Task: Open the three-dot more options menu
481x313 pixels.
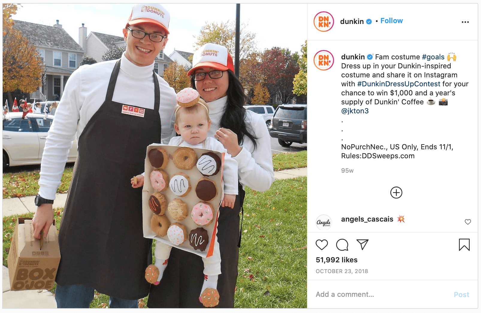Action: coord(465,22)
